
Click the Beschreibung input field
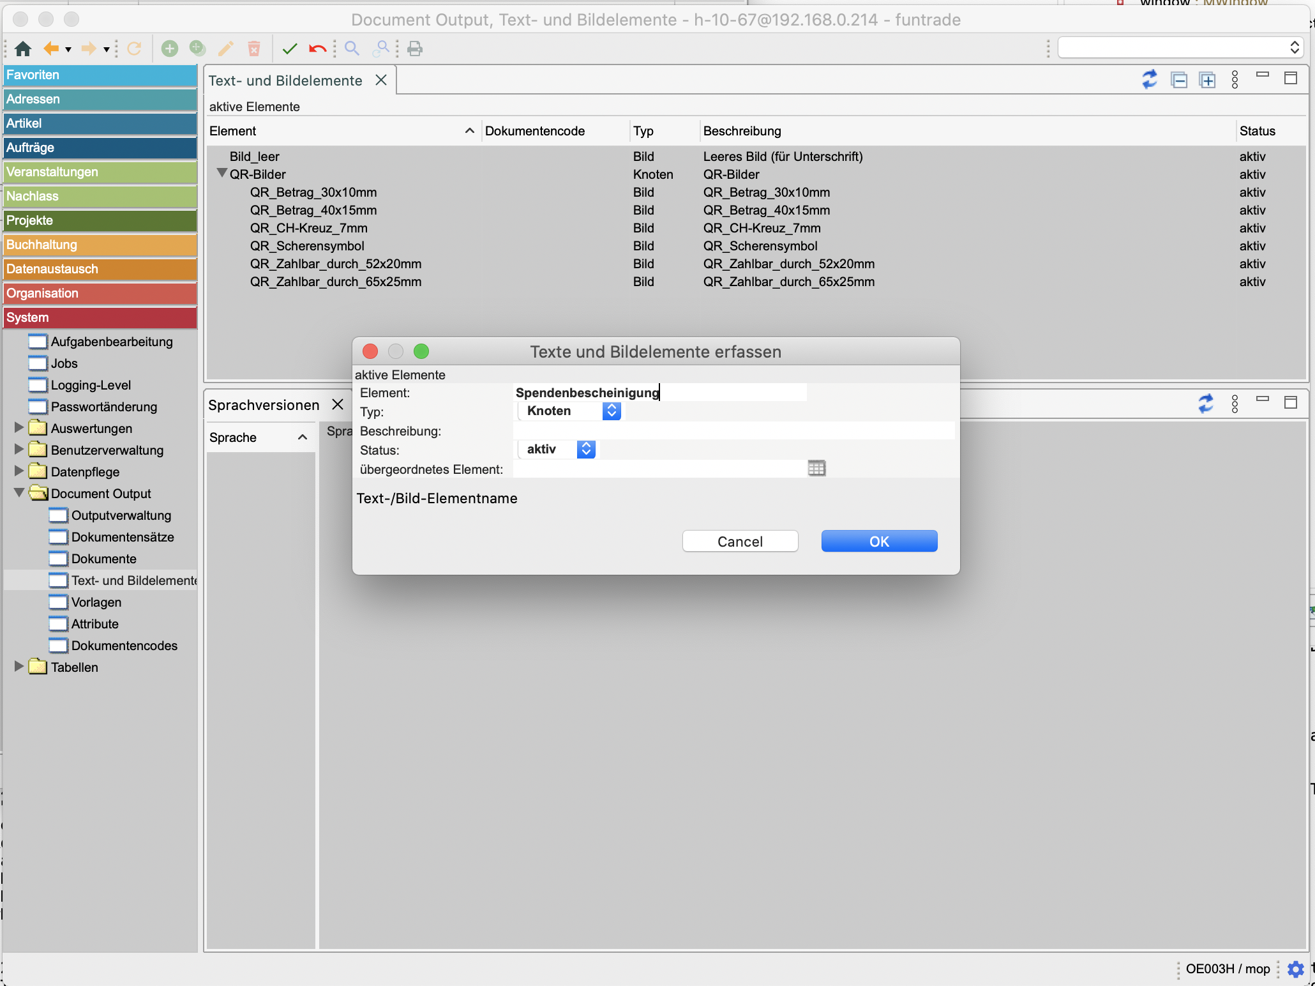pos(734,430)
